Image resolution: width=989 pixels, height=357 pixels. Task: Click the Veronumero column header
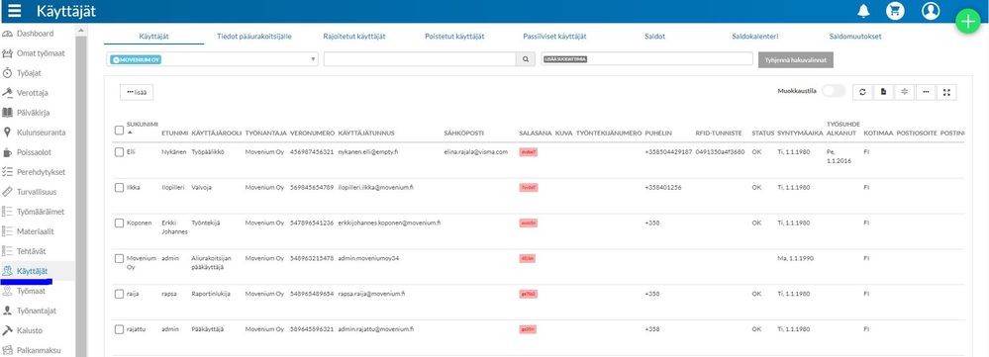click(x=312, y=134)
